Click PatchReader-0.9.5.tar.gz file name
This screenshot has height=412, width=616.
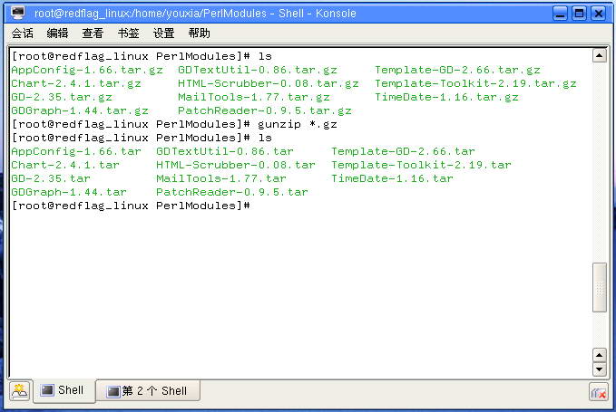tap(265, 111)
